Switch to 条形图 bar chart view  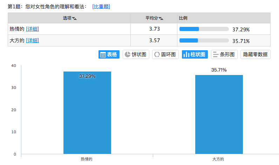[224, 54]
